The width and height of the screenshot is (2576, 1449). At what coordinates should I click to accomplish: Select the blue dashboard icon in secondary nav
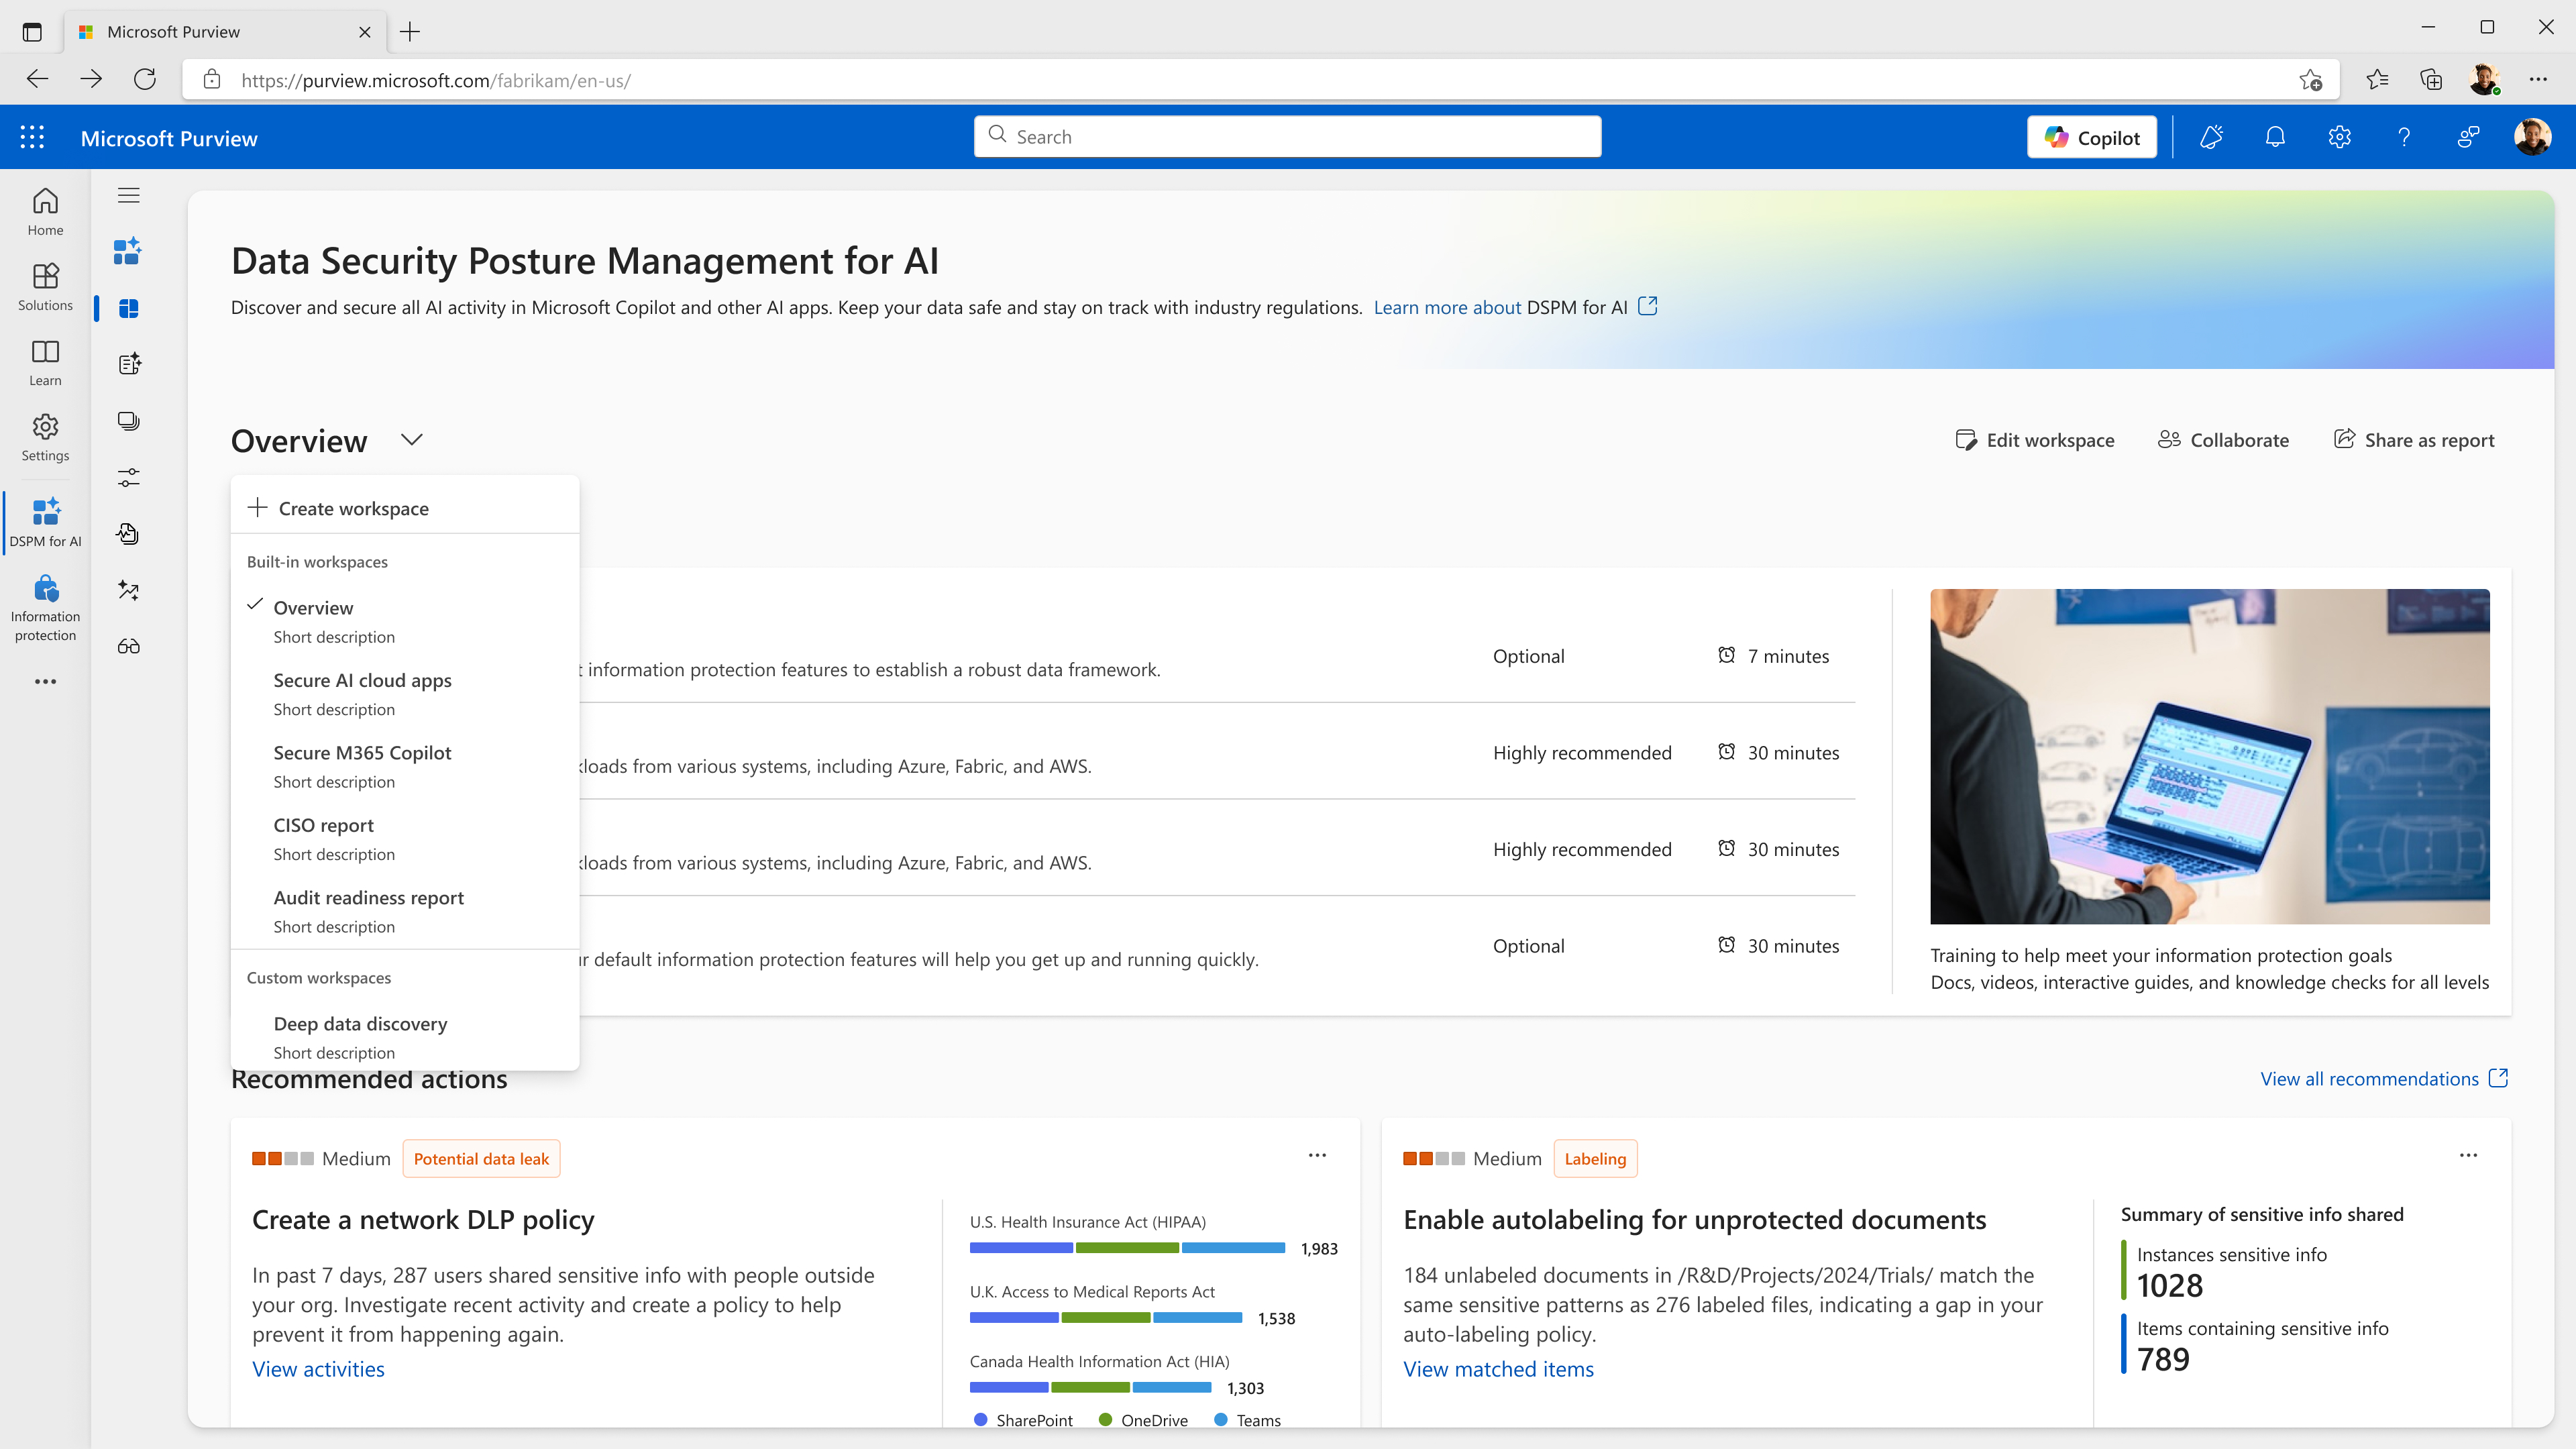(128, 308)
